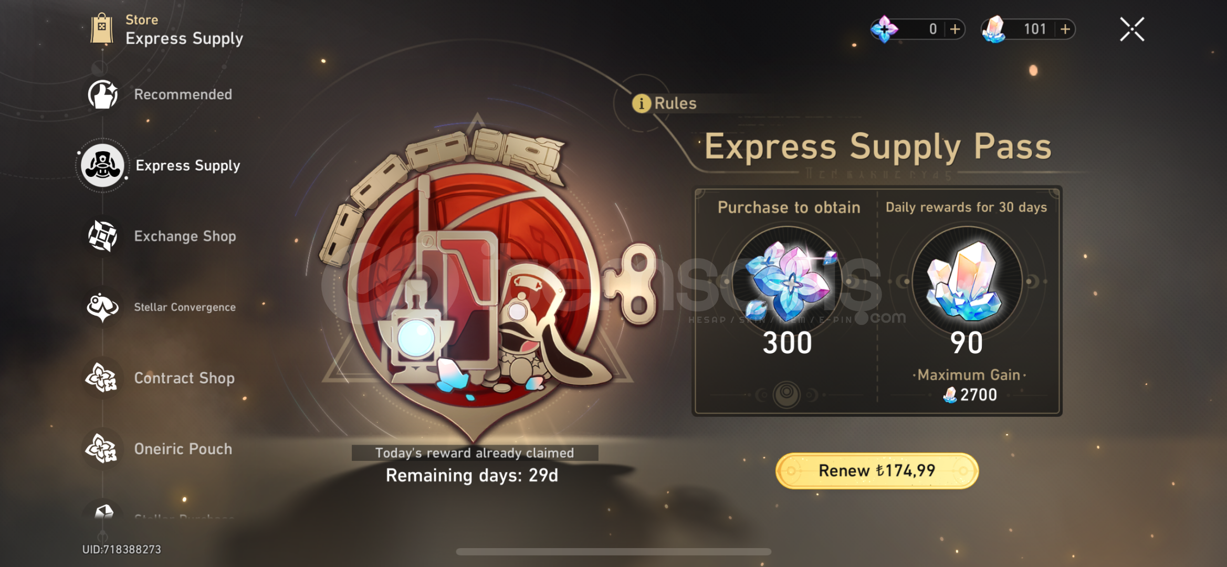Click the Rules info icon
This screenshot has height=567, width=1227.
tap(641, 103)
